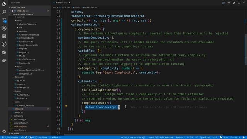Switch git branch 11_file_uploads in status bar
Viewport: 247px width, 139px height.
(x=10, y=137)
